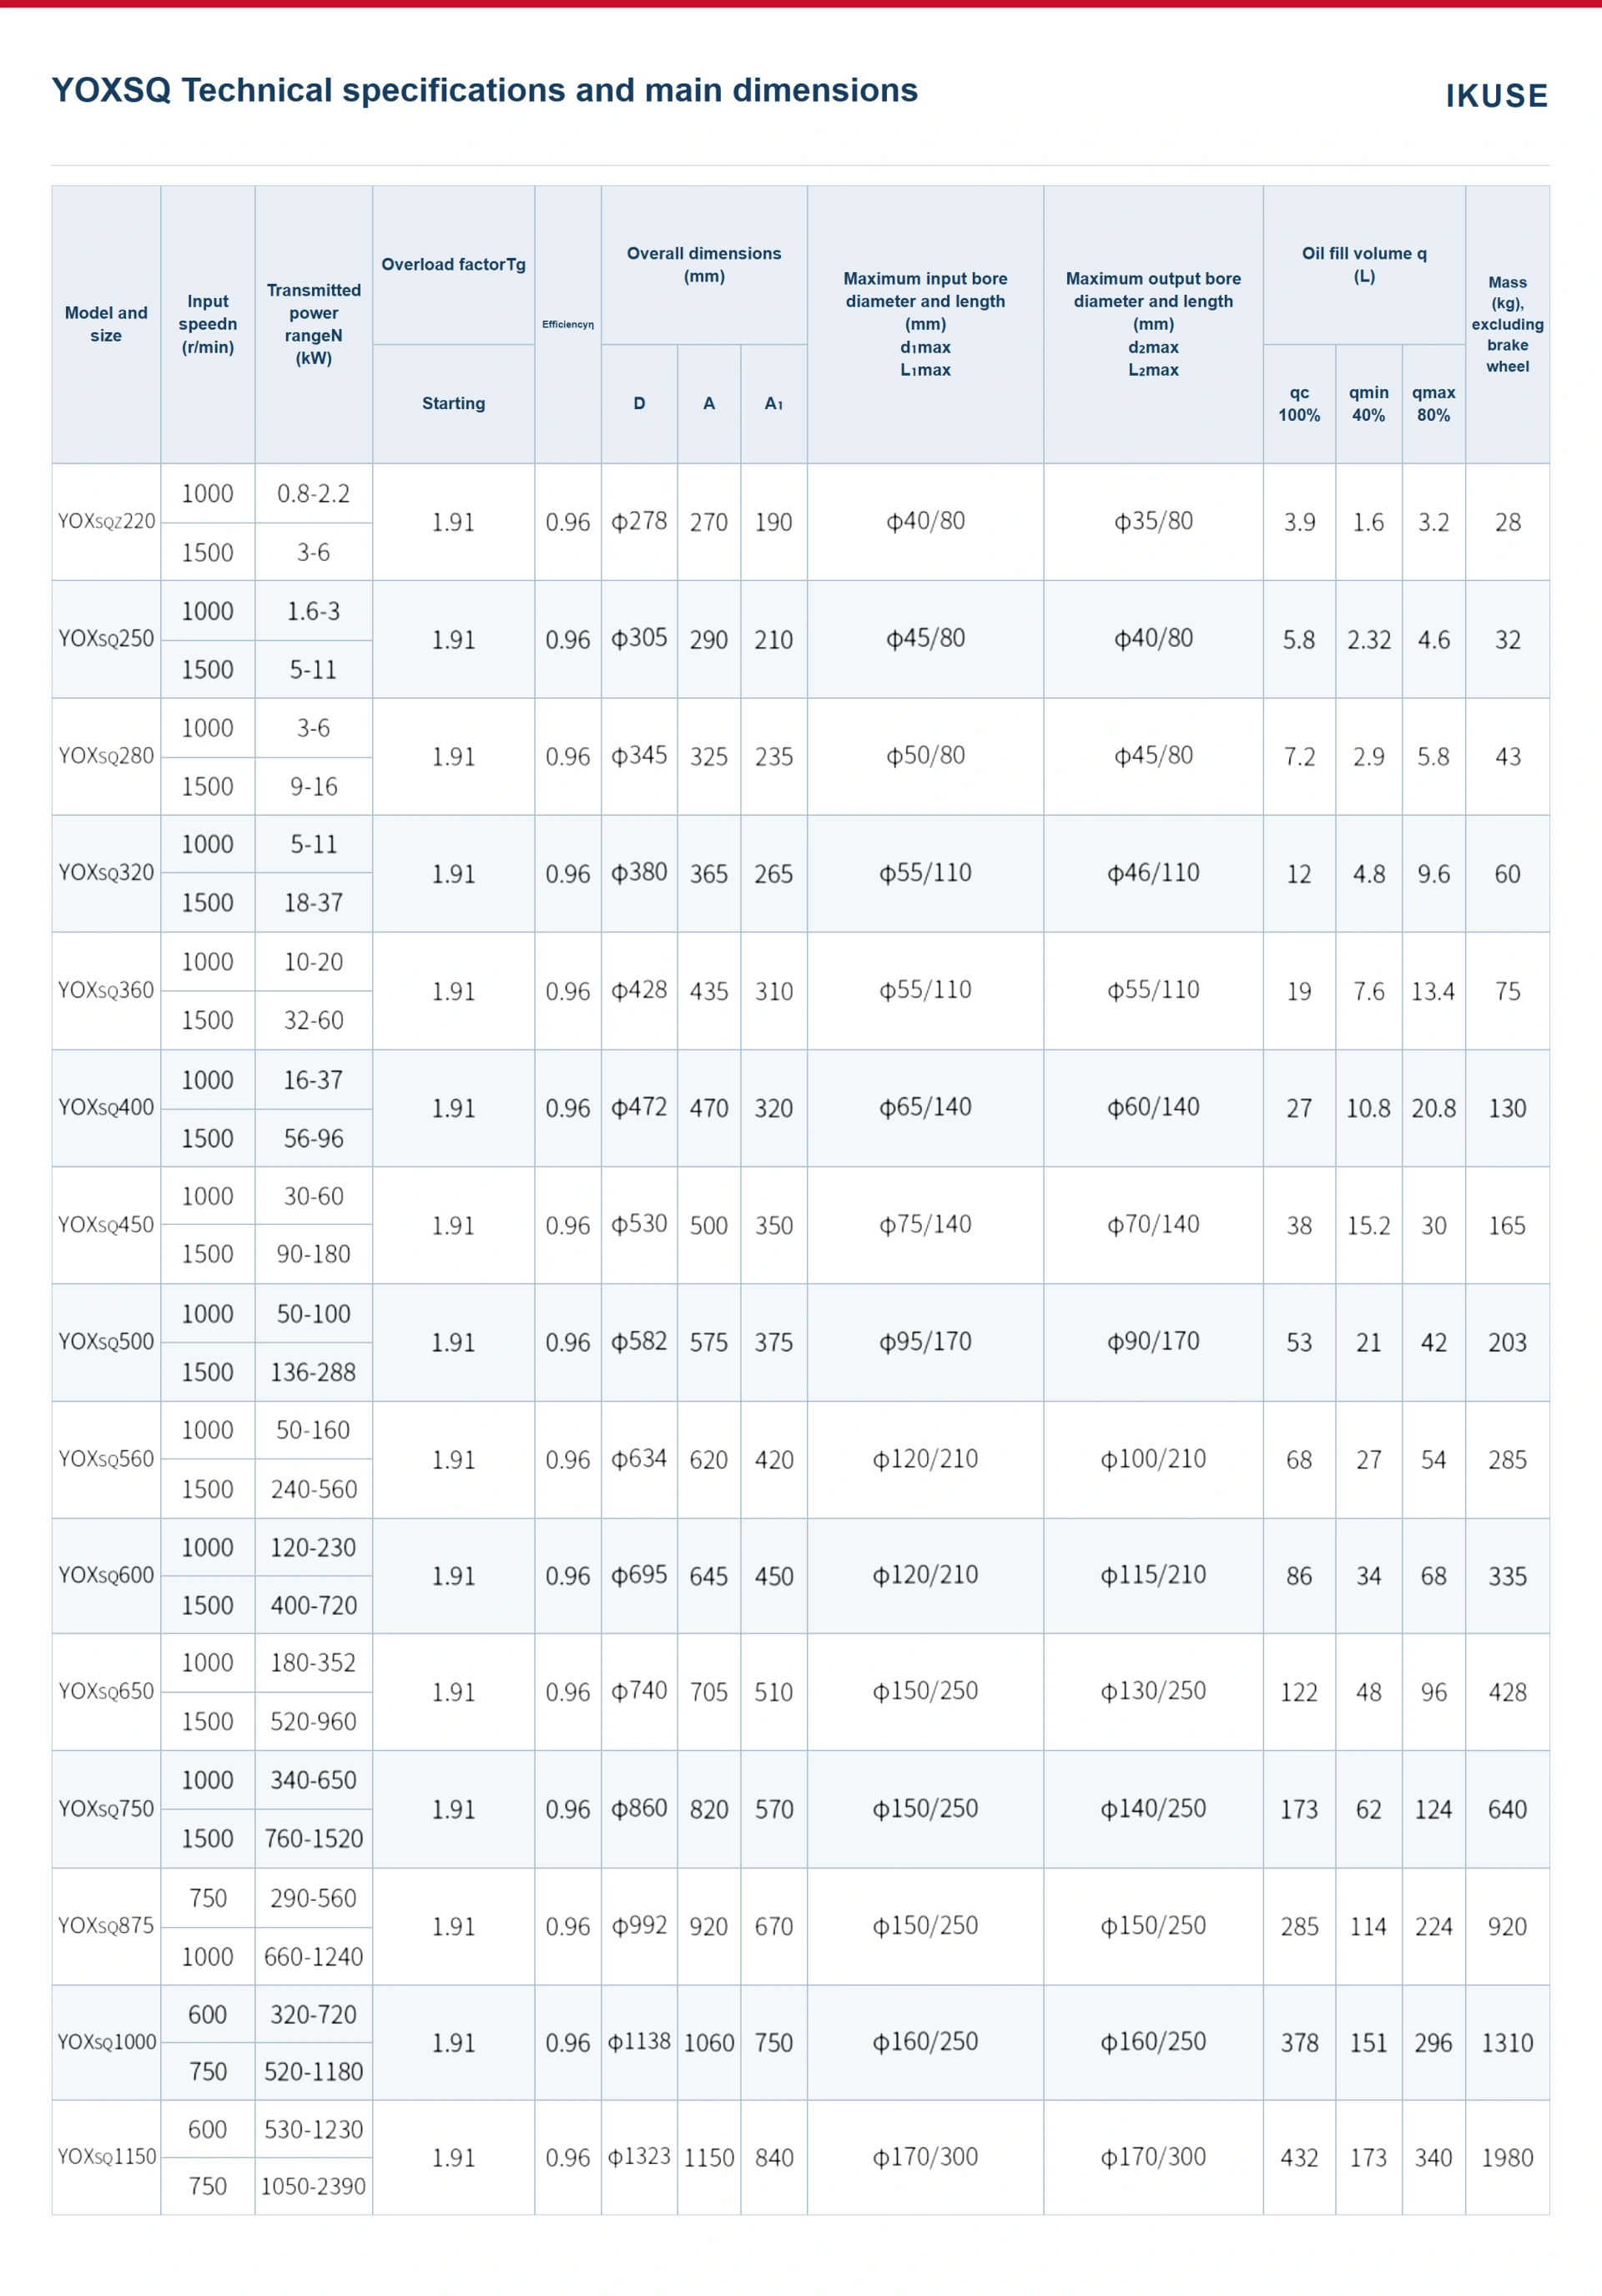Select the ф95/170 input bore cell
The width and height of the screenshot is (1602, 2296).
point(925,1341)
